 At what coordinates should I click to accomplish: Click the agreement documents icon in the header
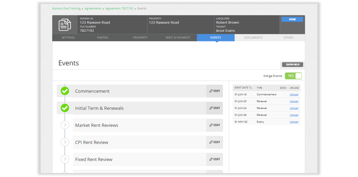(x=65, y=25)
